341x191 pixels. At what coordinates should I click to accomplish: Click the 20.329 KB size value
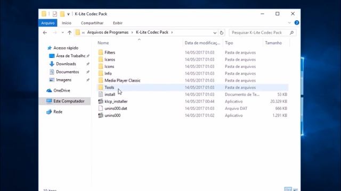point(279,101)
